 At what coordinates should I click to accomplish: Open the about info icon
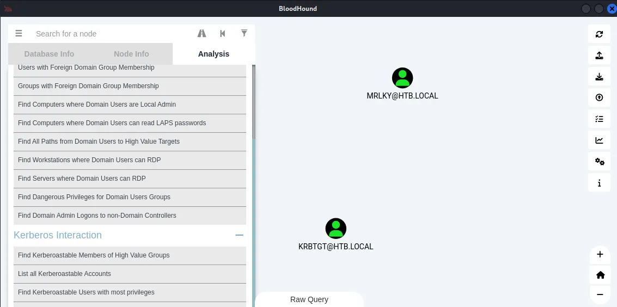[599, 183]
